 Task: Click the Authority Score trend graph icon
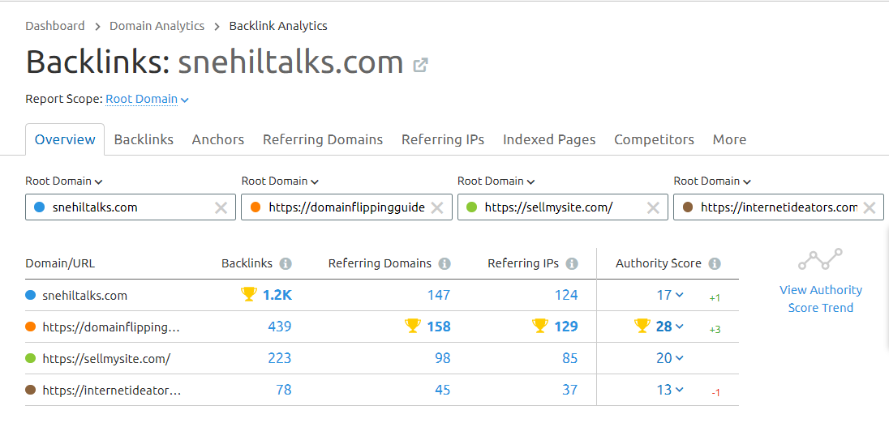coord(820,259)
